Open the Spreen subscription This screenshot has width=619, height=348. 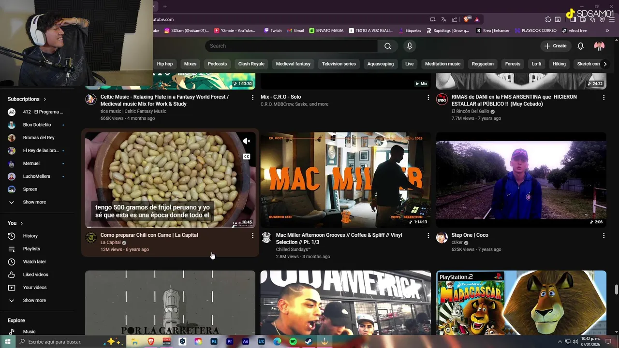(x=30, y=189)
